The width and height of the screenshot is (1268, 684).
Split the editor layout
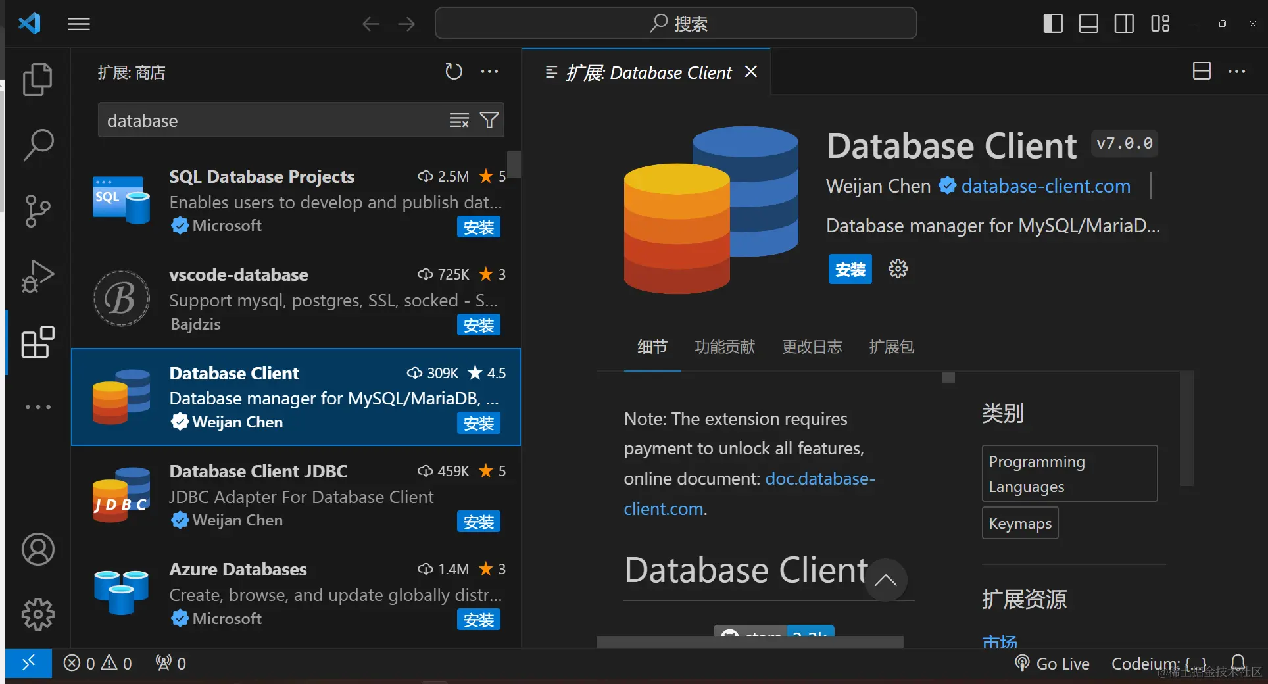pyautogui.click(x=1202, y=71)
